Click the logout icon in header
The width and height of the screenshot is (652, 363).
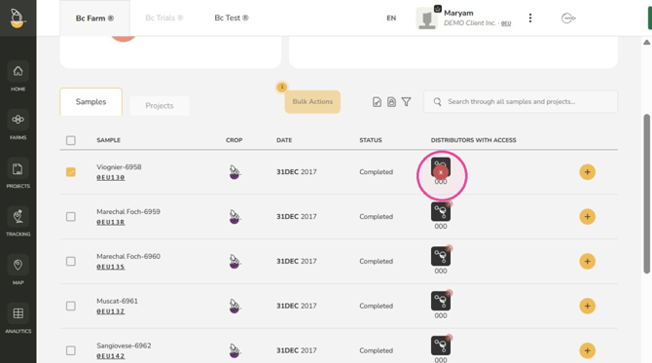(x=568, y=18)
